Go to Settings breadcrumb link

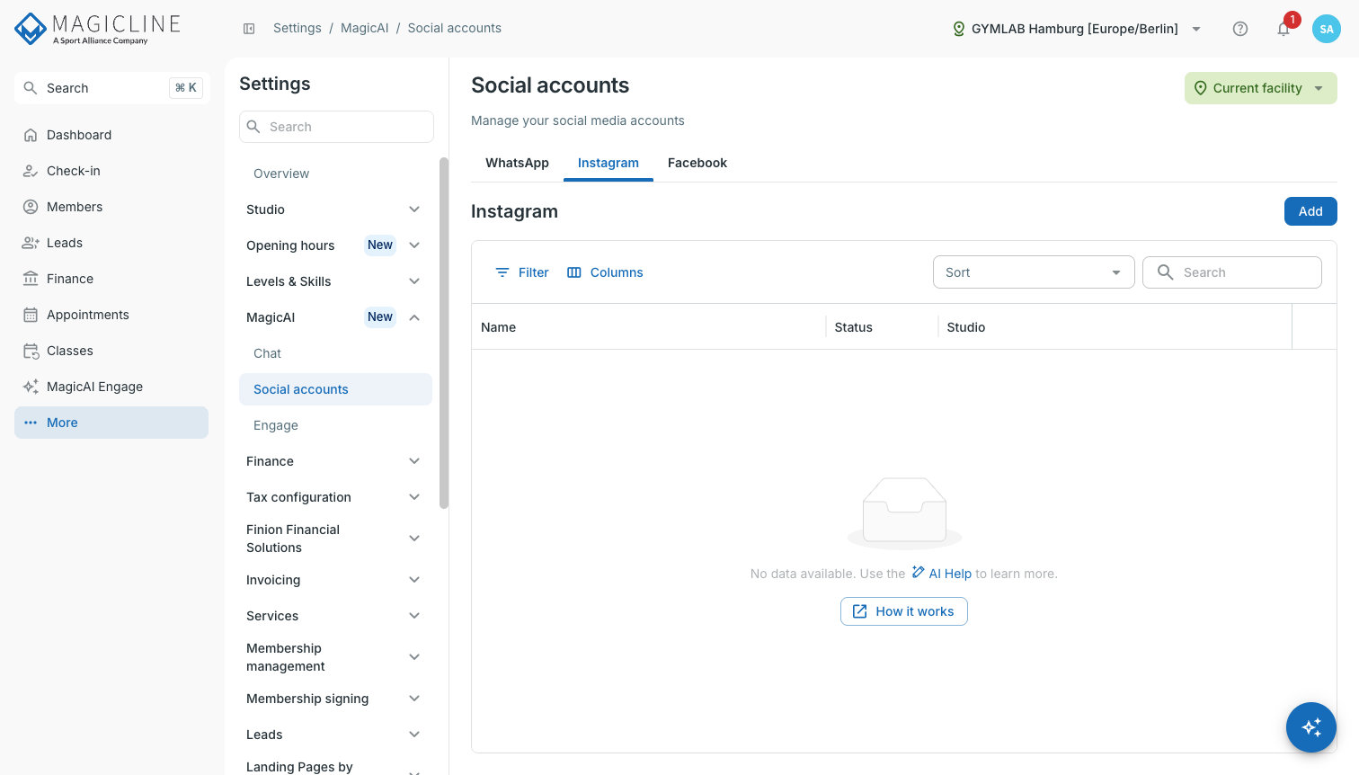pos(298,28)
